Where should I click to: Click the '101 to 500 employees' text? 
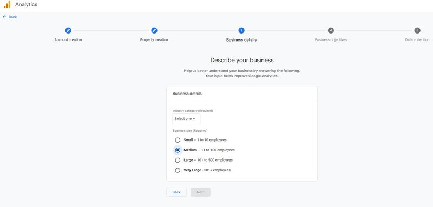215,160
